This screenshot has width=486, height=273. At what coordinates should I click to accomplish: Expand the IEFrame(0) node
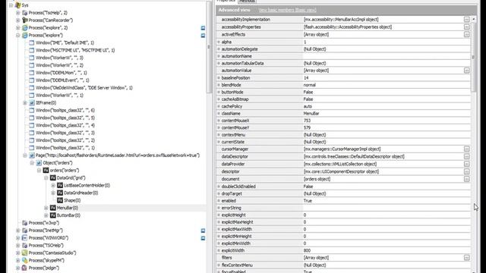point(25,103)
